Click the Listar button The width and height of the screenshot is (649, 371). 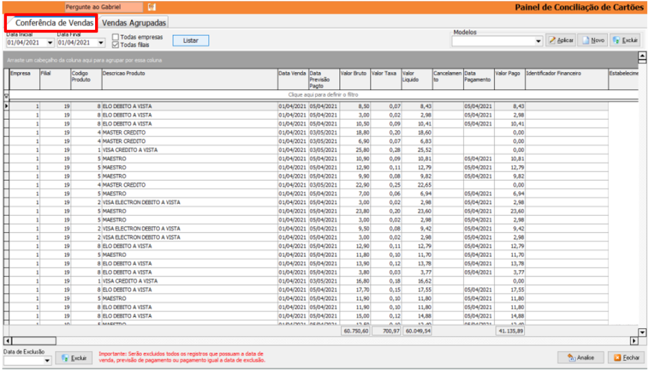[x=191, y=41]
